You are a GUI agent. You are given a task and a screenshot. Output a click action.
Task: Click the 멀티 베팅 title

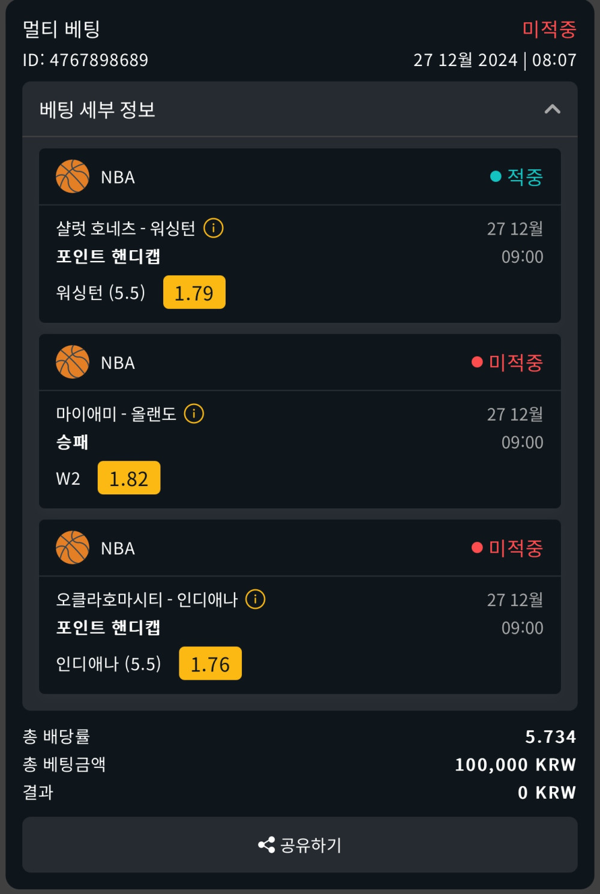[x=61, y=29]
